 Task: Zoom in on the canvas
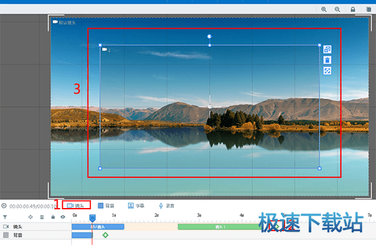point(324,9)
